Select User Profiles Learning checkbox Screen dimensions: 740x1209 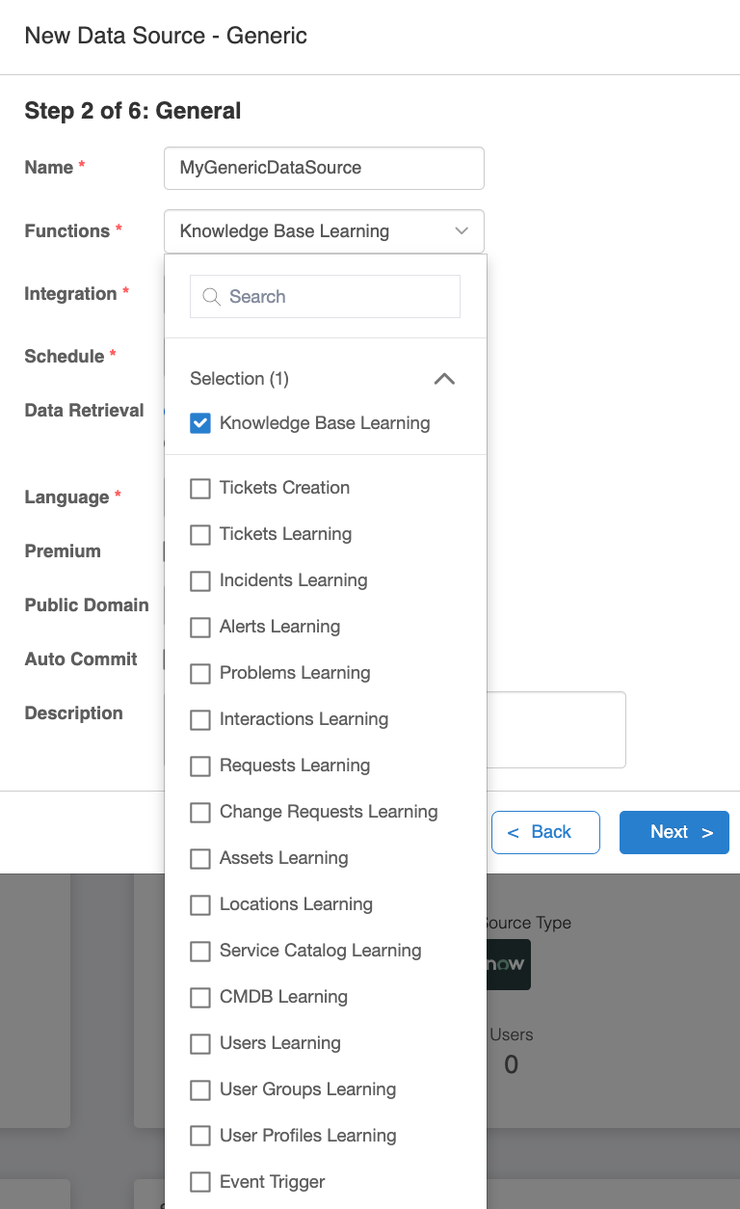(200, 1136)
